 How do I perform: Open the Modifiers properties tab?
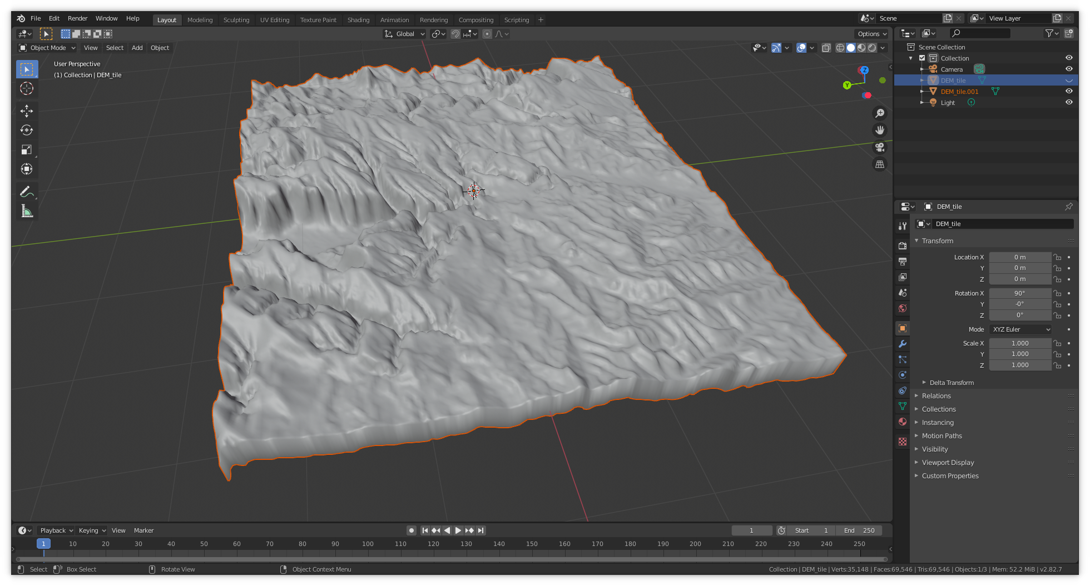[x=903, y=344]
